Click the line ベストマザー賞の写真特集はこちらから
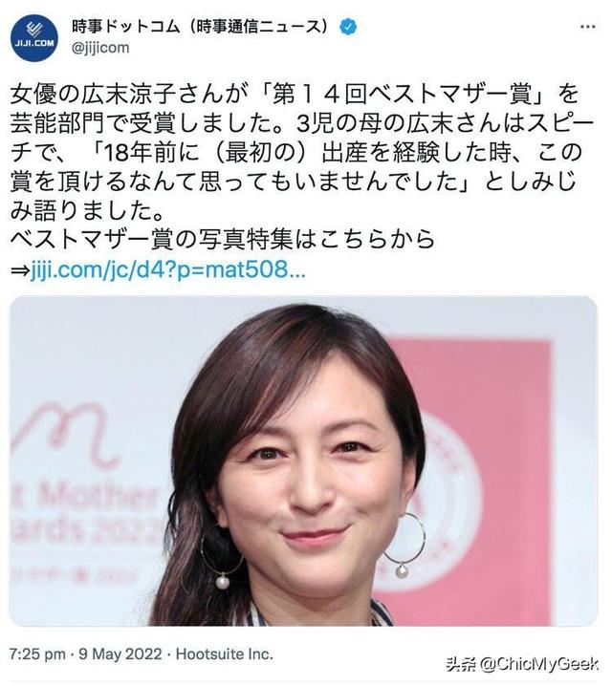The image size is (612, 686). pyautogui.click(x=223, y=239)
